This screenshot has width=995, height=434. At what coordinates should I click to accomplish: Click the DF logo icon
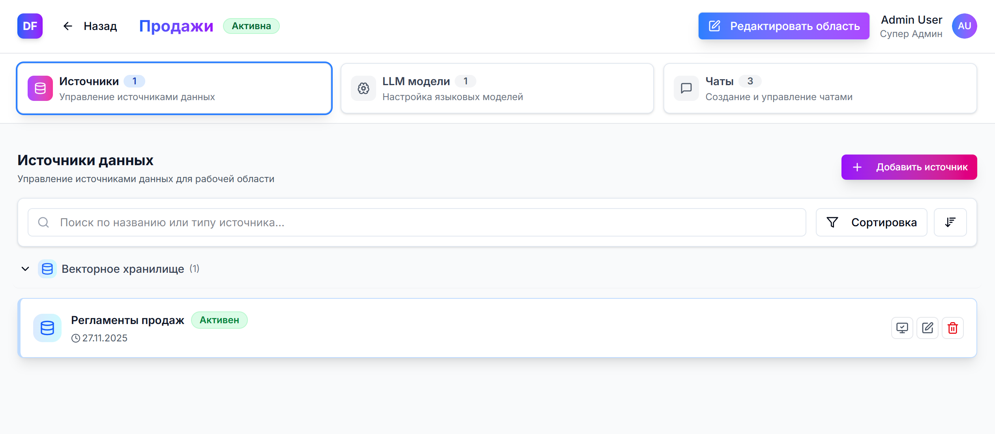(30, 26)
